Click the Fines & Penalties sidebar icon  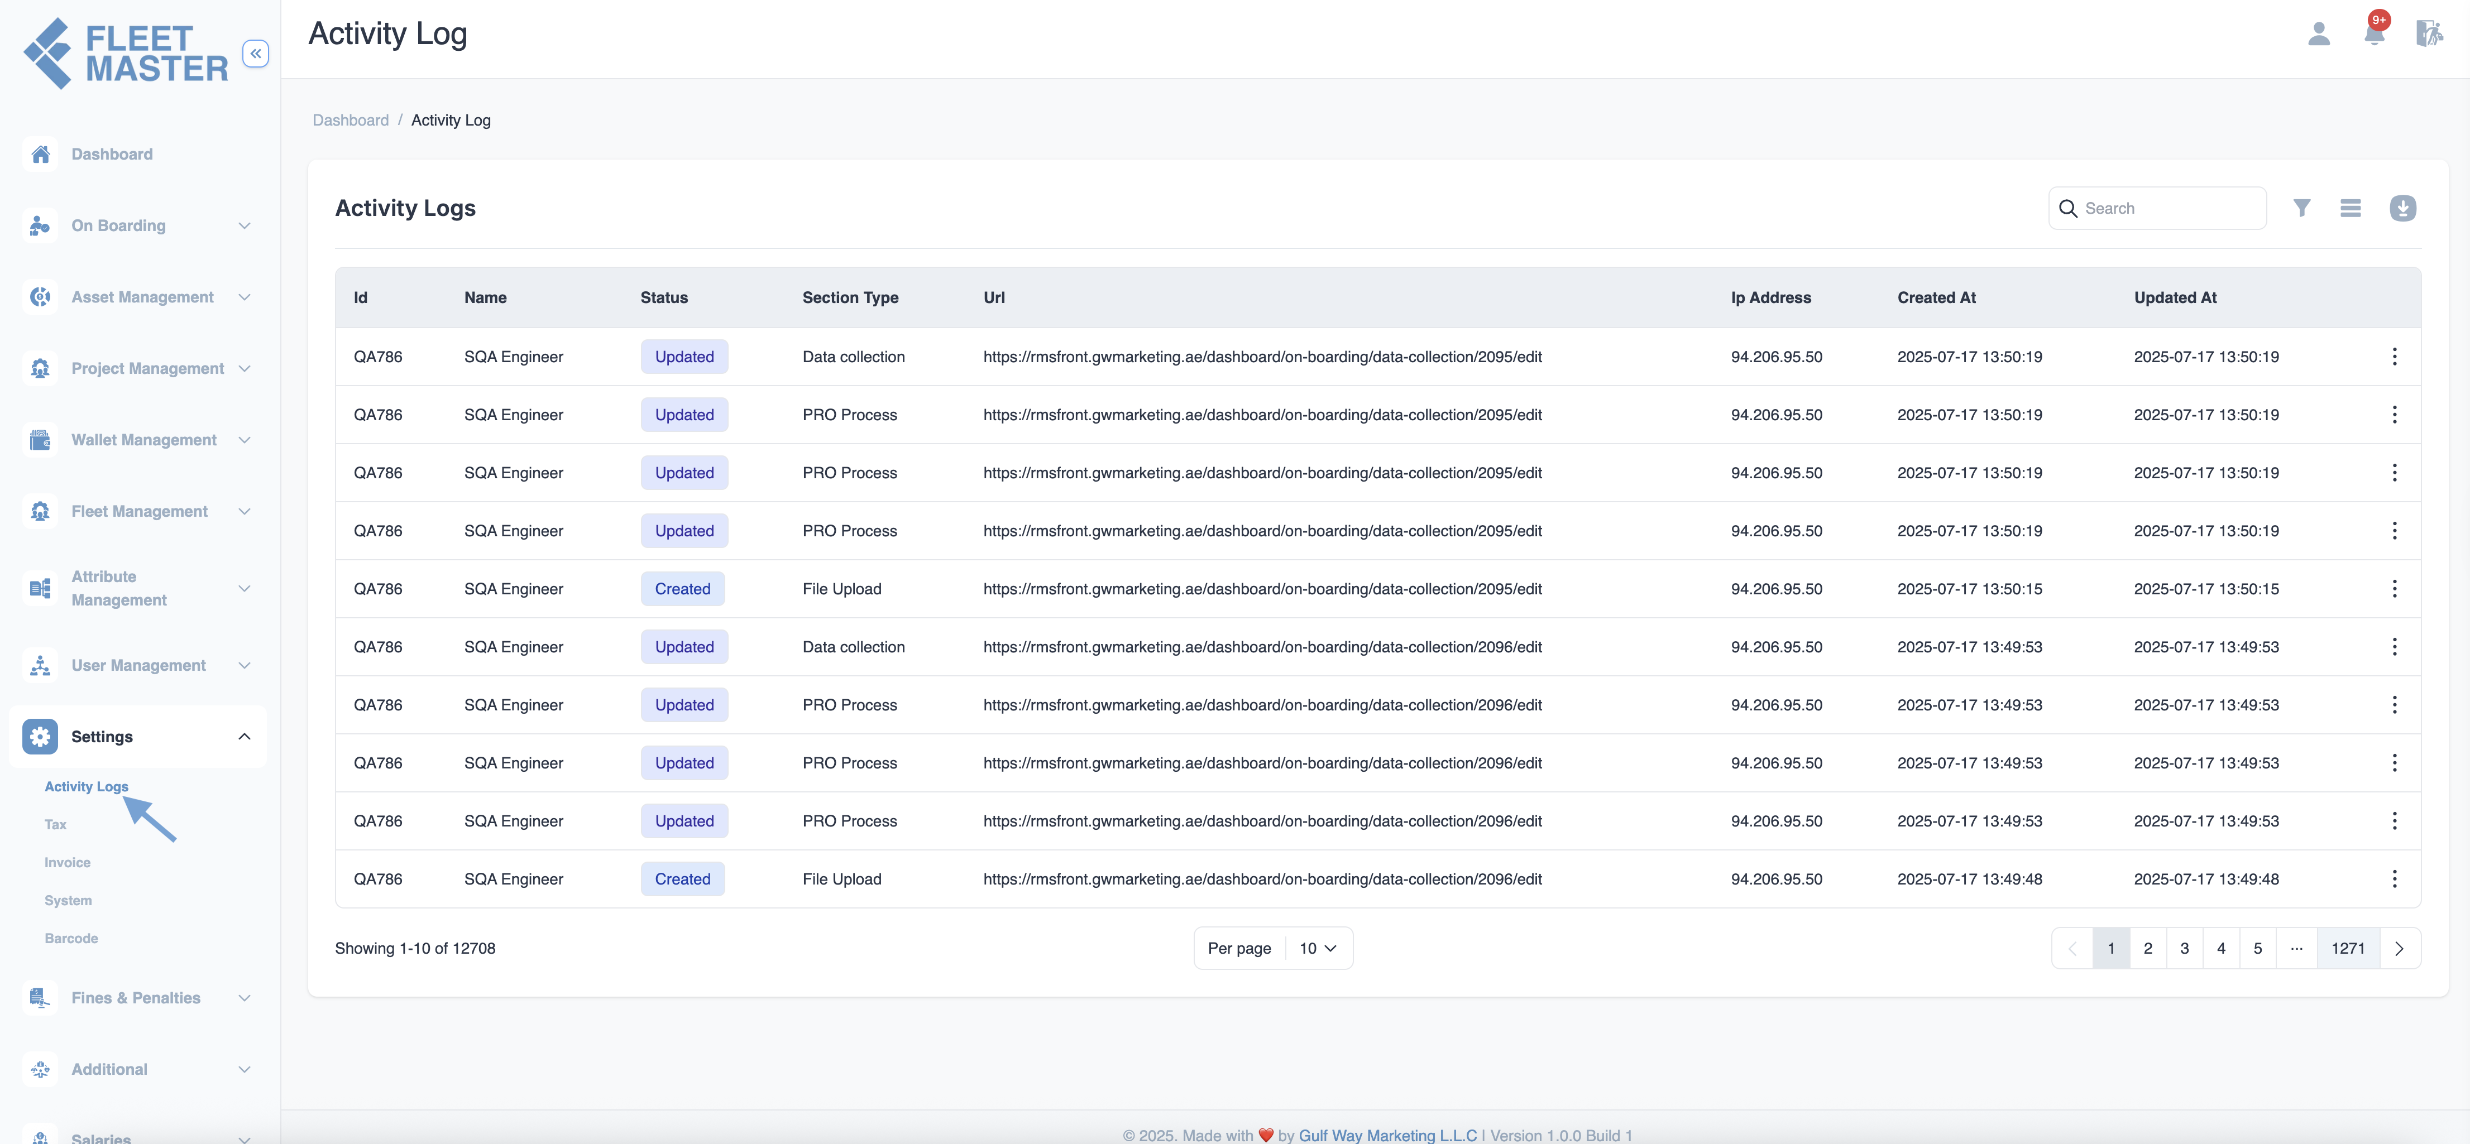click(40, 998)
